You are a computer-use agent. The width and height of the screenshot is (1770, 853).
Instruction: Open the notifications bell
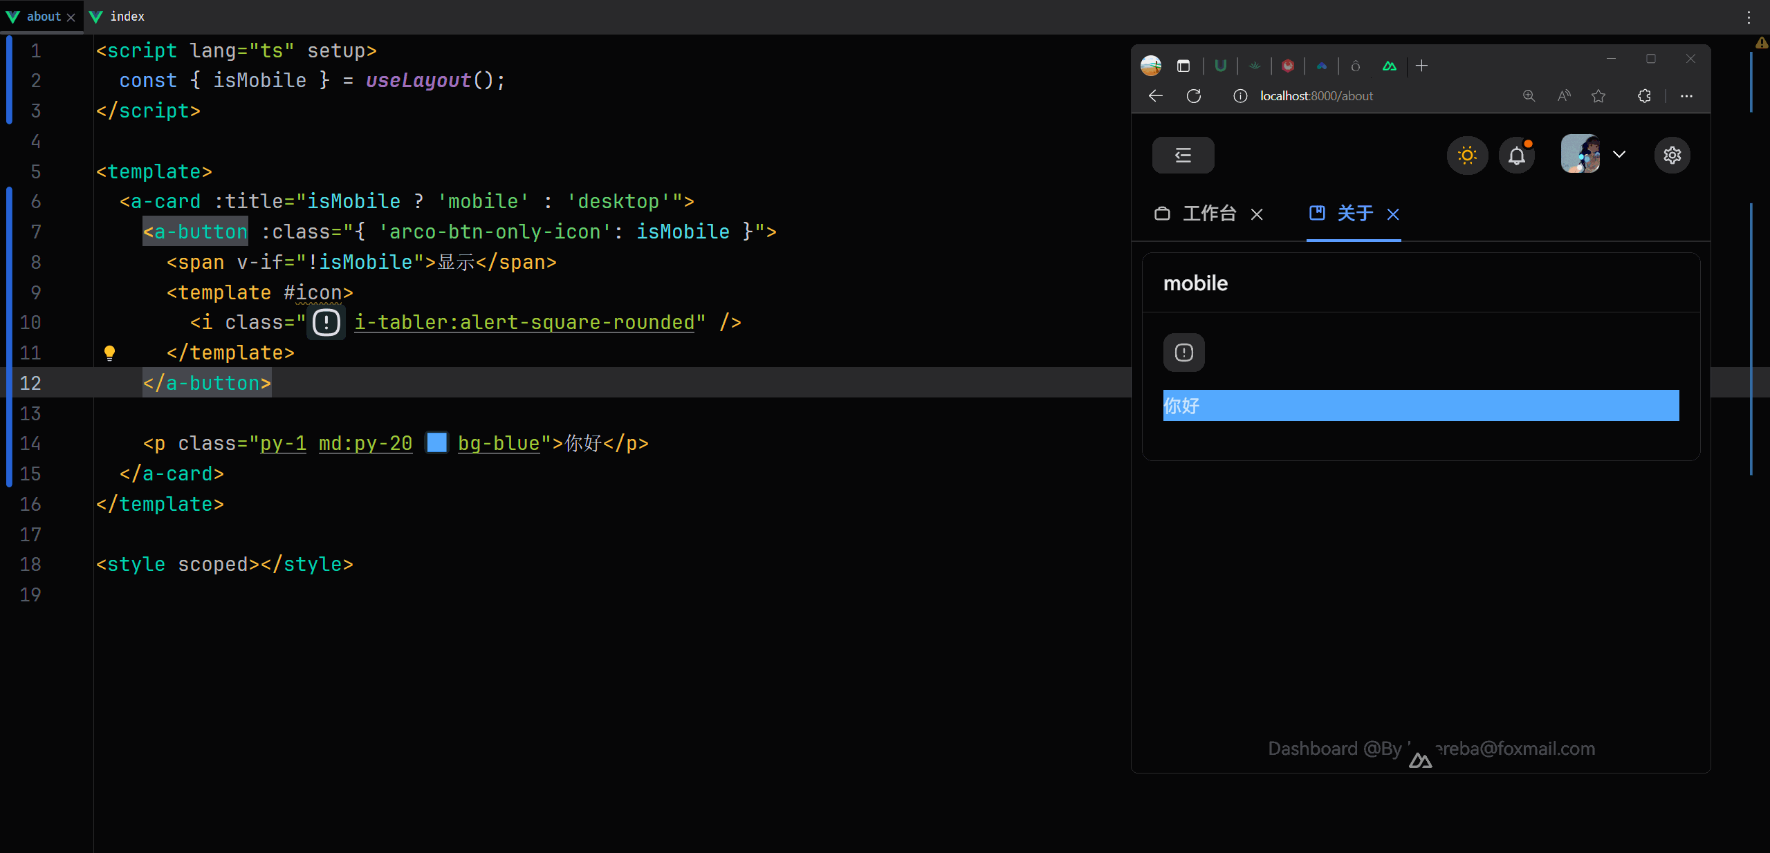coord(1516,155)
